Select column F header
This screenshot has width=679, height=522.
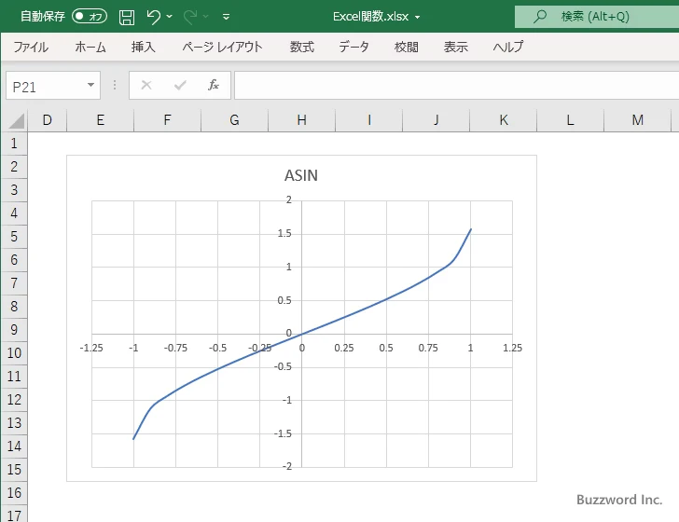coord(168,120)
